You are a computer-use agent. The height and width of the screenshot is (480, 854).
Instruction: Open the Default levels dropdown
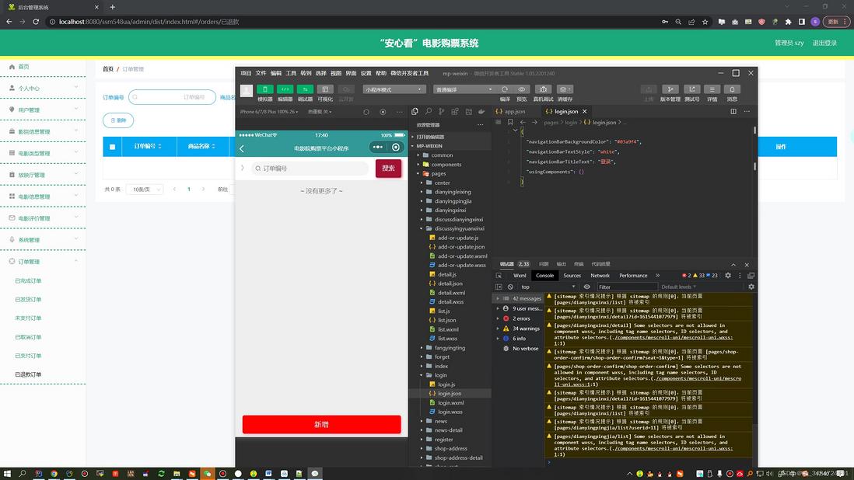[677, 287]
